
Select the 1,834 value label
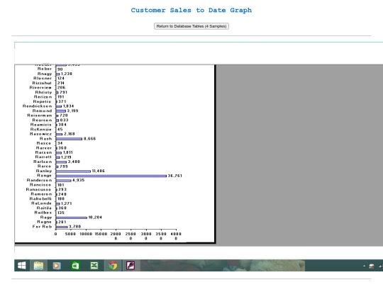[x=68, y=106]
